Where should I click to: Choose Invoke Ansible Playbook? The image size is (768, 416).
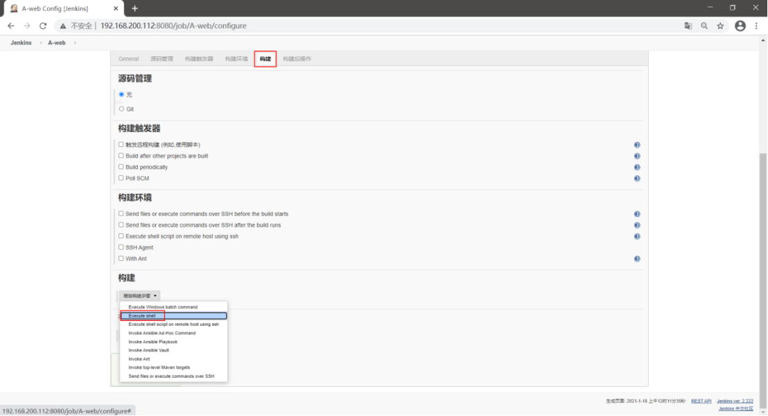(x=173, y=342)
